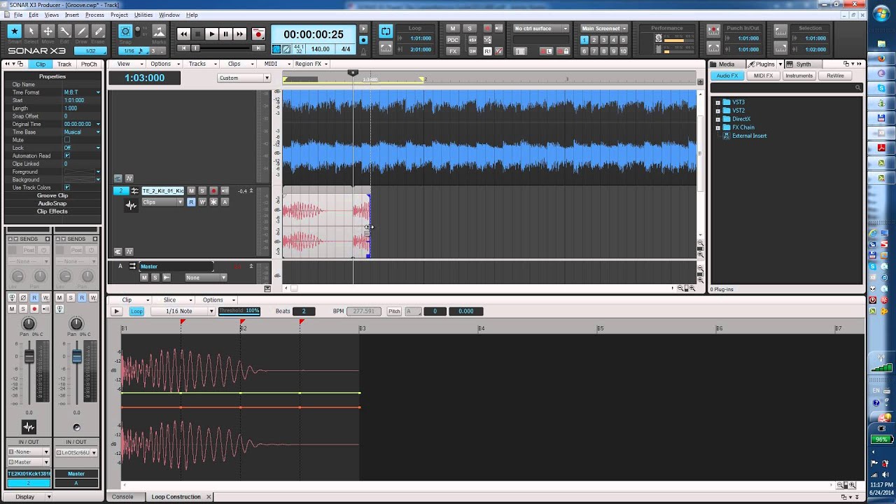Toggle Use Track Colors checkbox
The width and height of the screenshot is (896, 504).
[67, 188]
